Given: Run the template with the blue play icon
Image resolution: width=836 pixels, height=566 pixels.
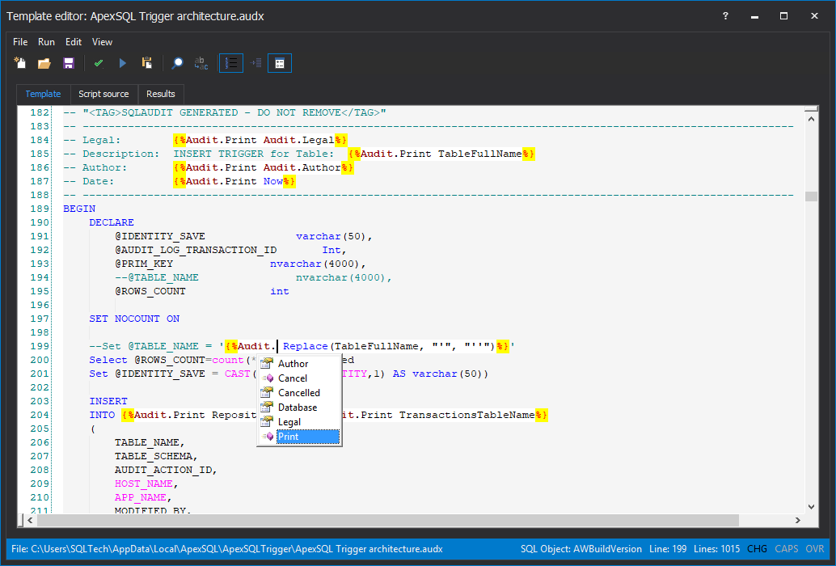Looking at the screenshot, I should click(x=123, y=63).
